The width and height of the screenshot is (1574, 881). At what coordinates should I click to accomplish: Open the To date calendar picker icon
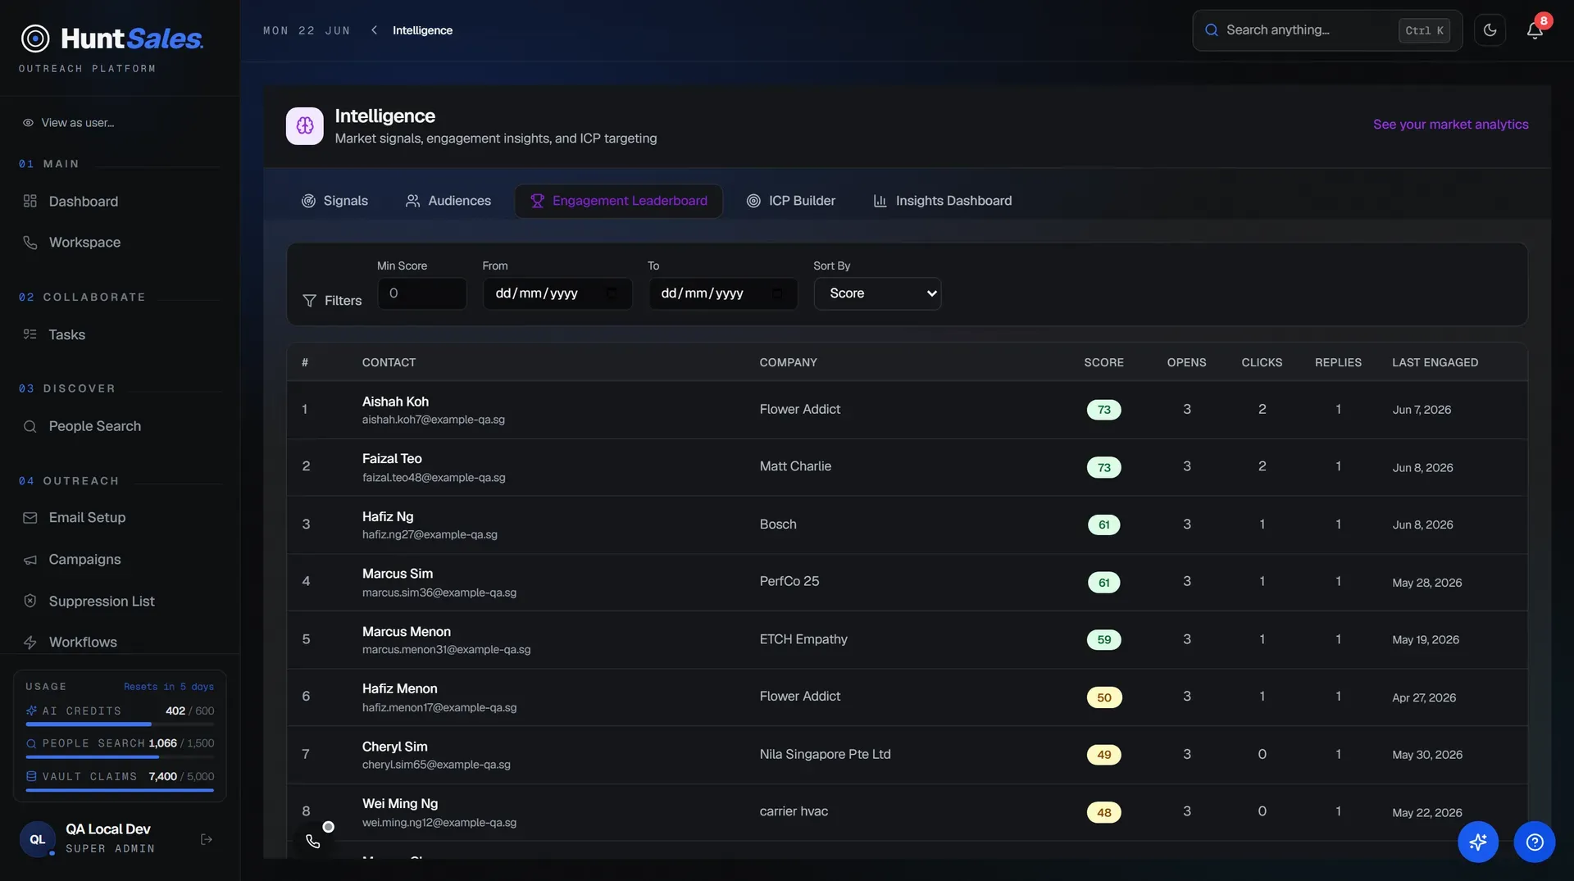[x=777, y=293]
